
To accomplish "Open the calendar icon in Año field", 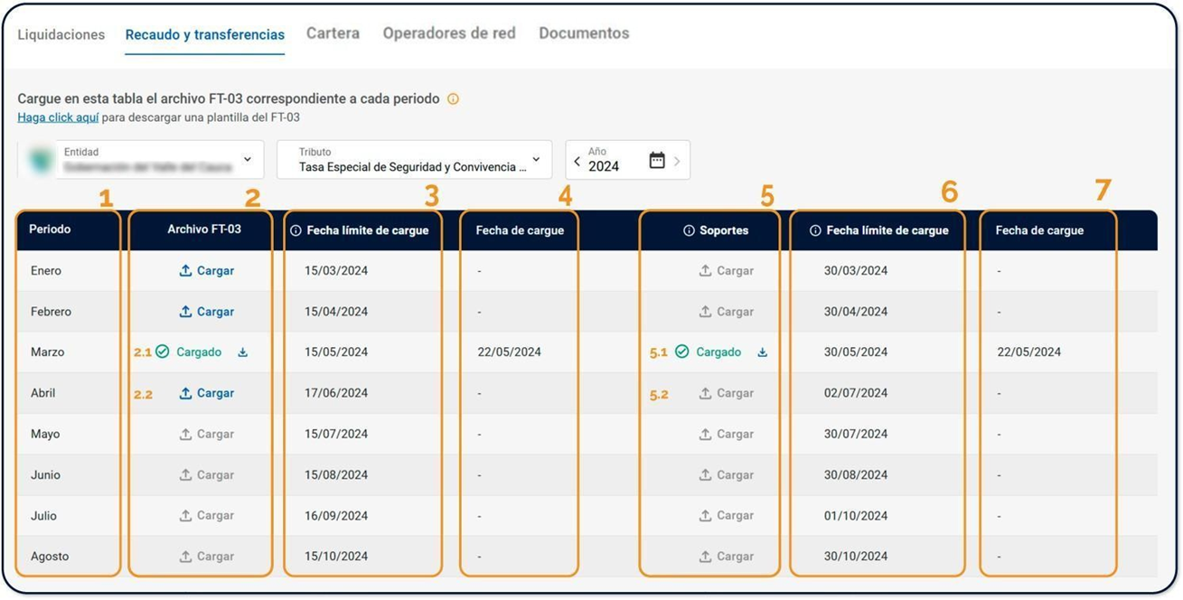I will click(657, 161).
